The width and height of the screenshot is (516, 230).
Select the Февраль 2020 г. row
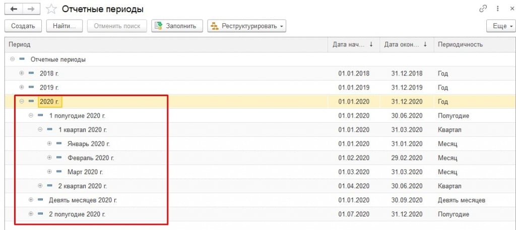91,158
